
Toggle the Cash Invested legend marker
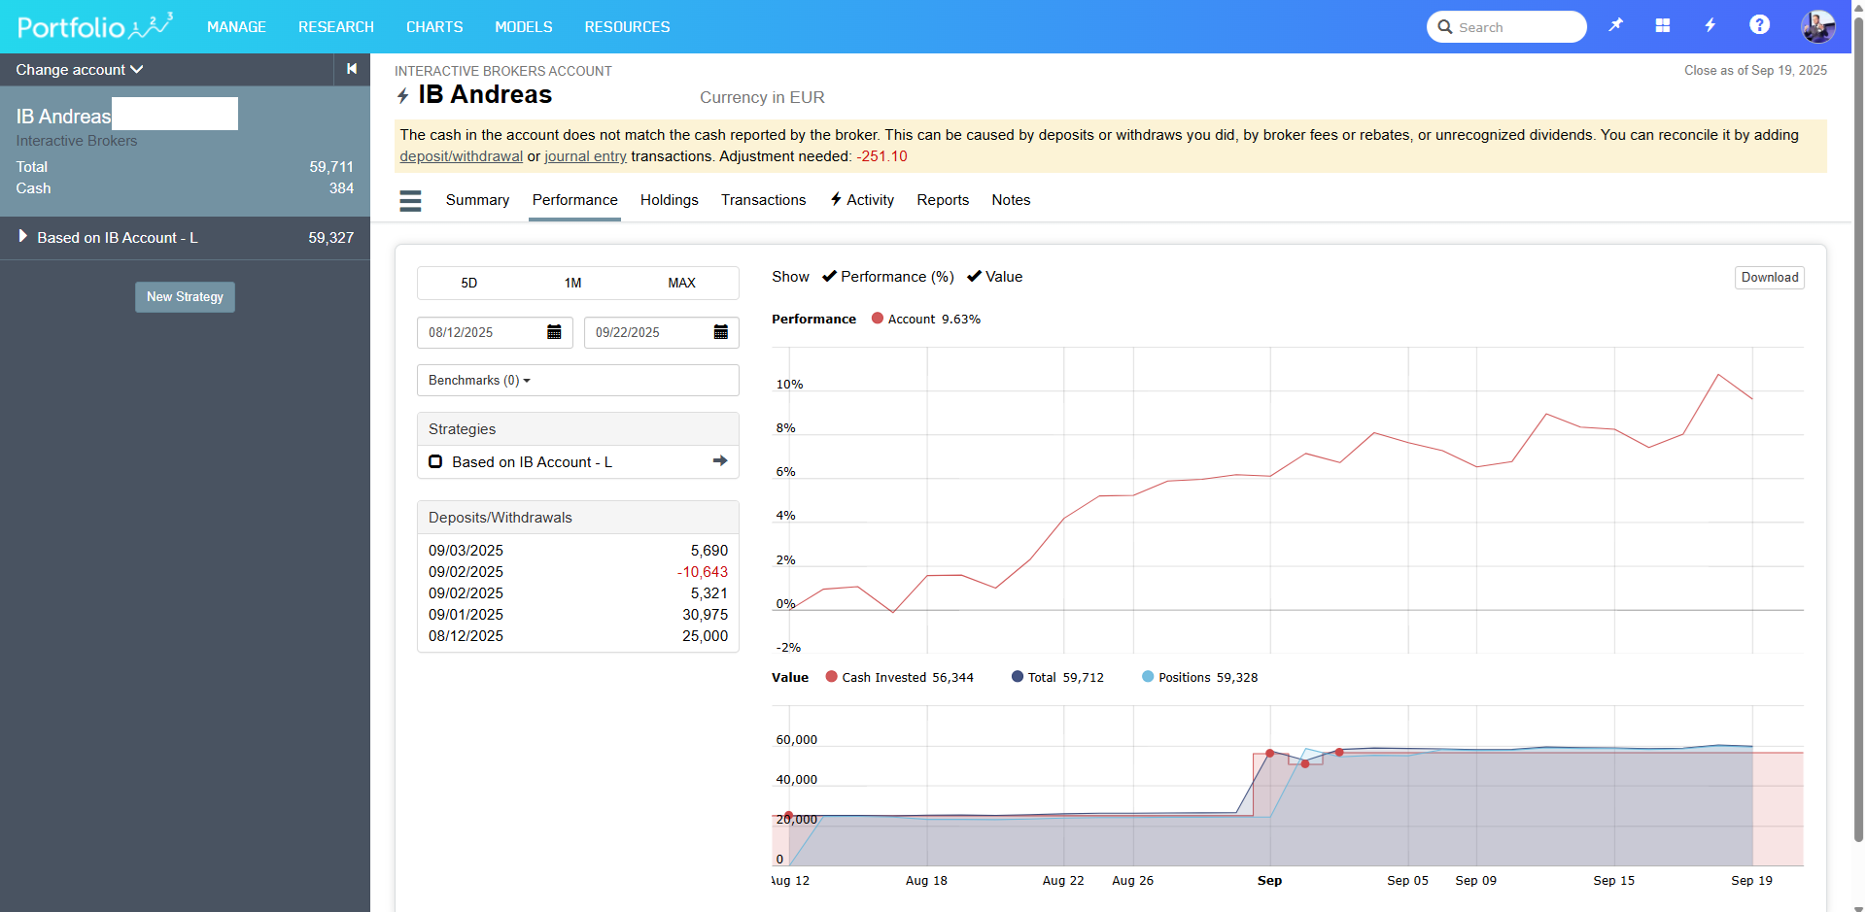(832, 677)
